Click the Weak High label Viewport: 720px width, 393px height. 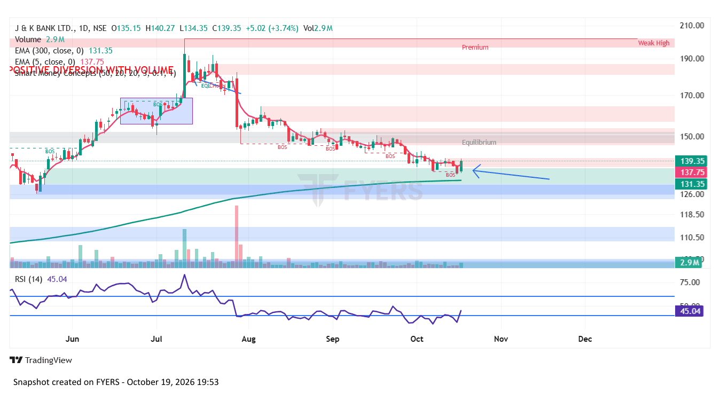654,43
